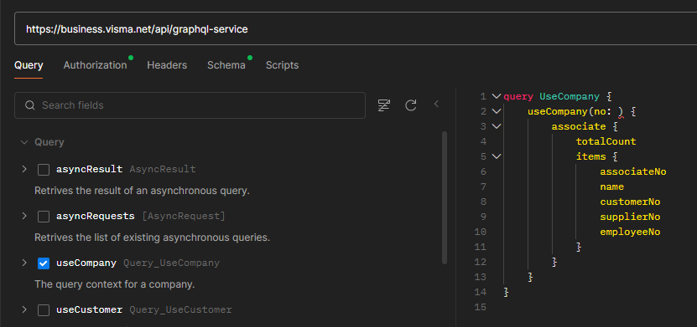Expand the useCompany field

pos(24,263)
